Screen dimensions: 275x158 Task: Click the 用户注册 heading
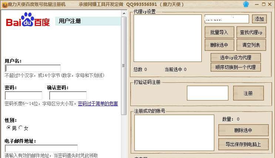pos(70,21)
